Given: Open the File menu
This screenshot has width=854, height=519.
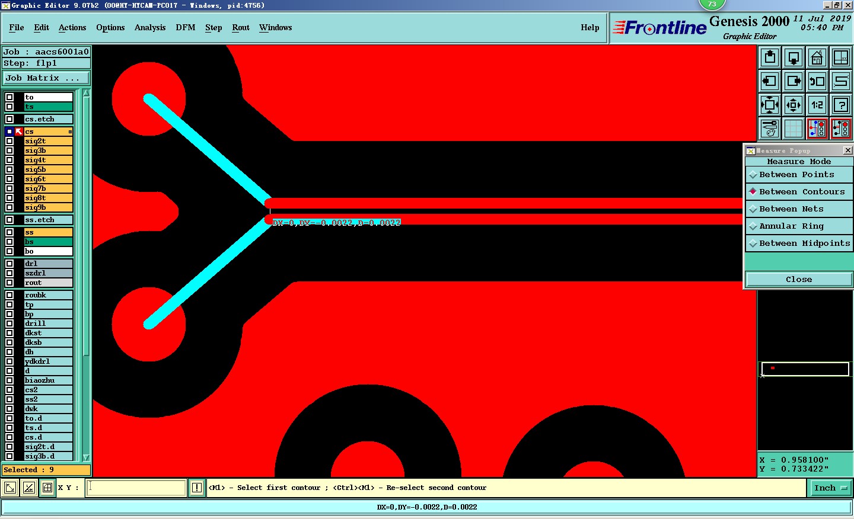Looking at the screenshot, I should pos(17,27).
